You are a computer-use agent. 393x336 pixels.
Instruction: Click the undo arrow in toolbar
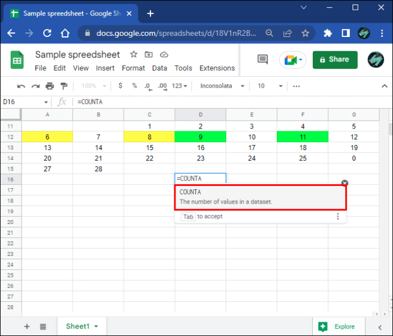click(21, 86)
